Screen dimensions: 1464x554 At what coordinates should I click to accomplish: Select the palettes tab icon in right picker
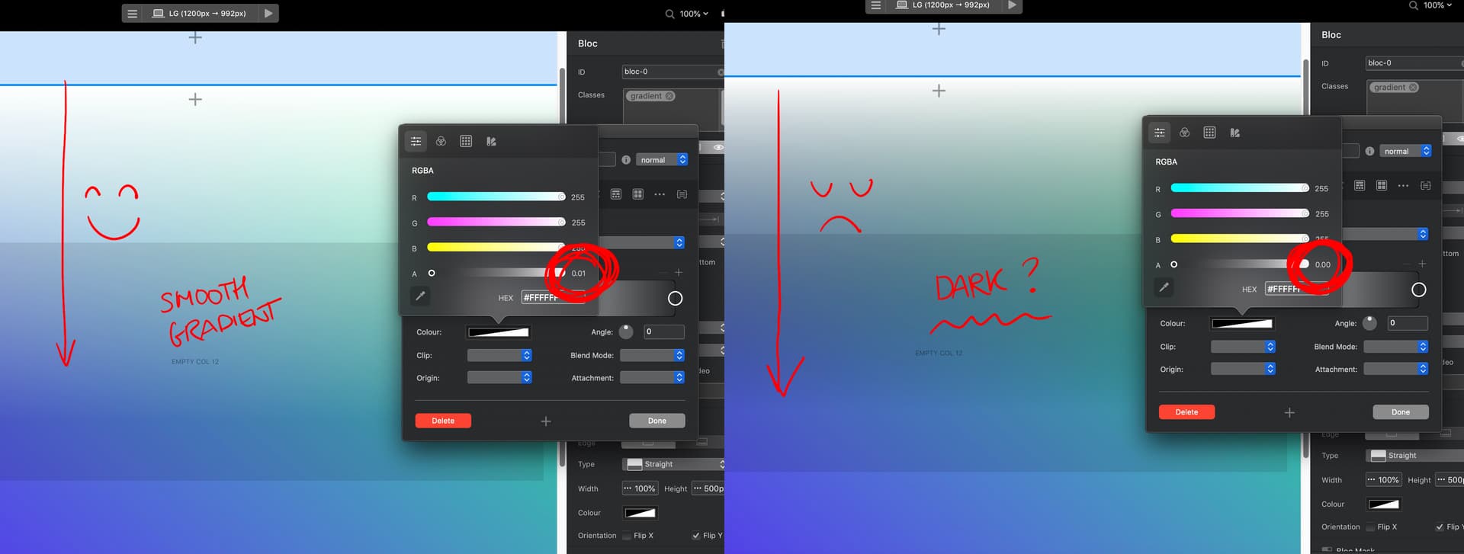coord(1234,133)
